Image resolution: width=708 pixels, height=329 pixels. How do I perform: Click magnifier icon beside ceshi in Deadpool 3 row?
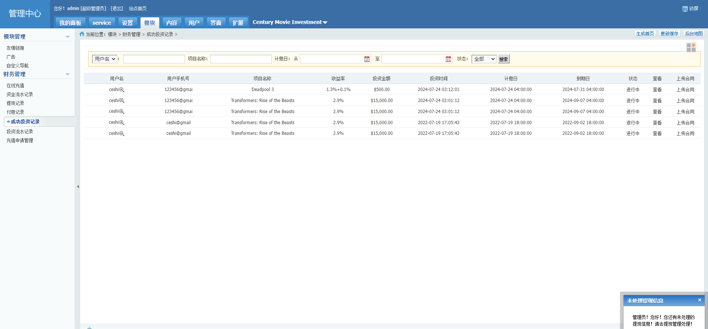point(122,90)
